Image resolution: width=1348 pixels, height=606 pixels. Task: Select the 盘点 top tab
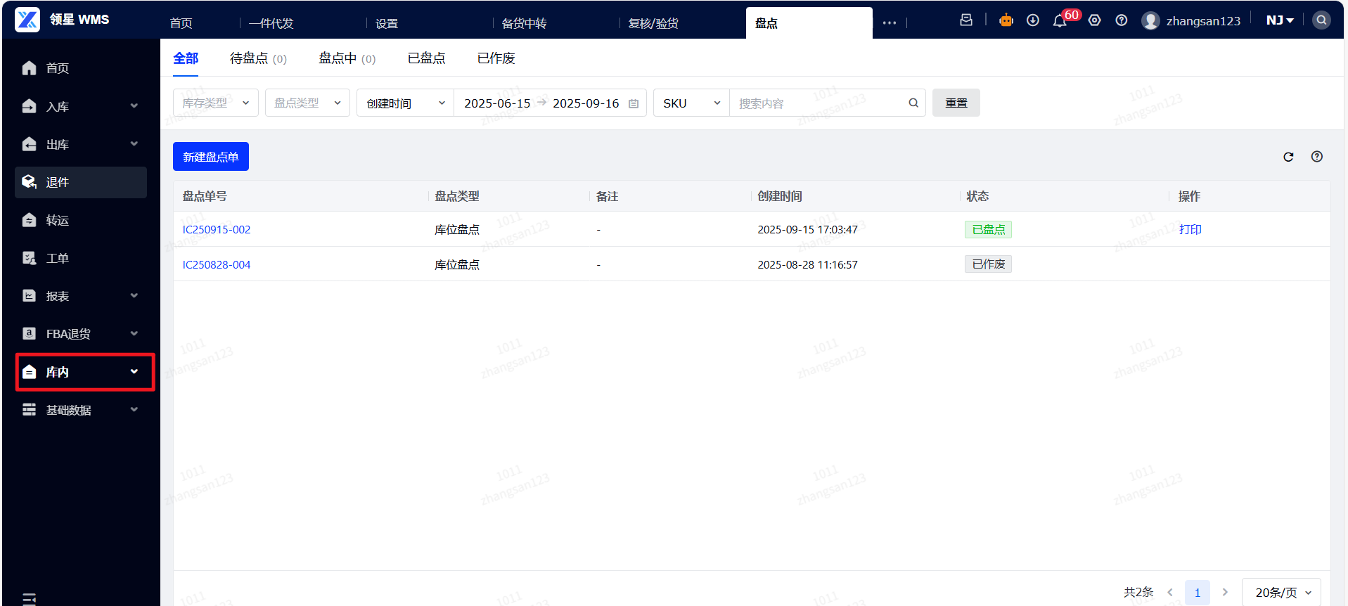tap(809, 23)
